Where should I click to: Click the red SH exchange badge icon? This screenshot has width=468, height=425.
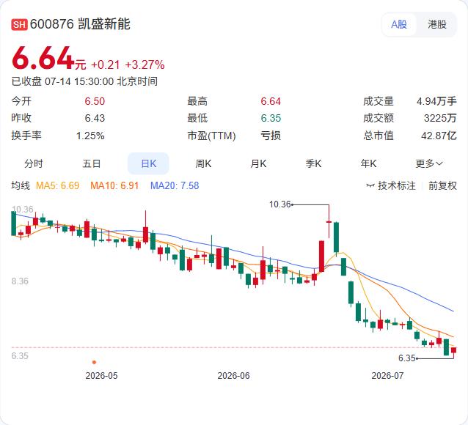(19, 24)
